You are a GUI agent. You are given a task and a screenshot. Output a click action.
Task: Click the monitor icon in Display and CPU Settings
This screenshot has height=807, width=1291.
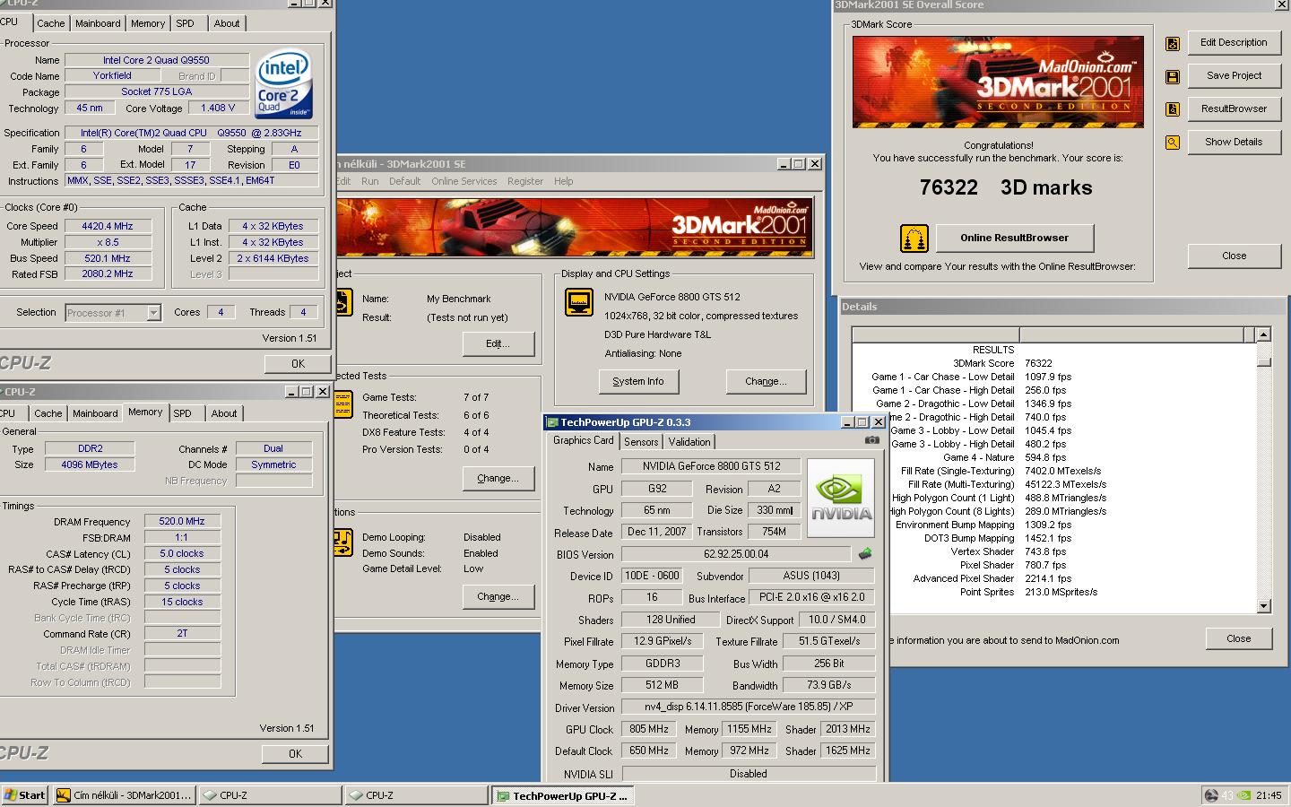[578, 302]
